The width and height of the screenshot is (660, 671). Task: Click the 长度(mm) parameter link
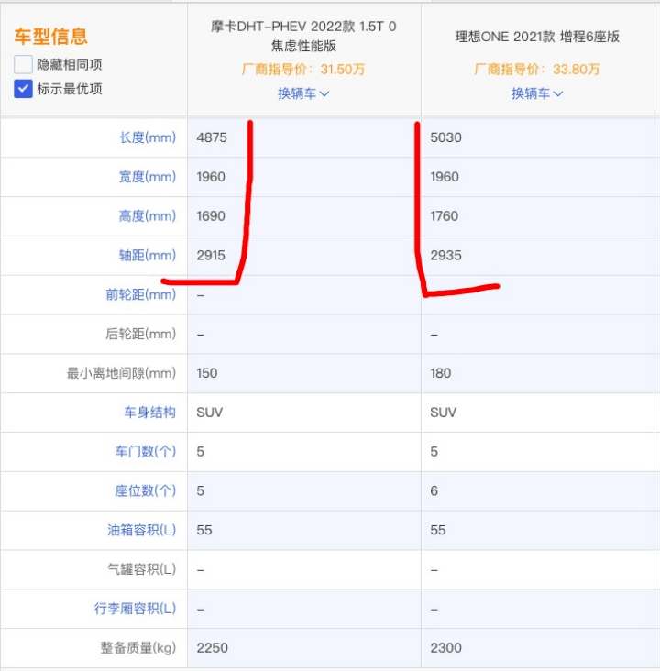pyautogui.click(x=148, y=137)
